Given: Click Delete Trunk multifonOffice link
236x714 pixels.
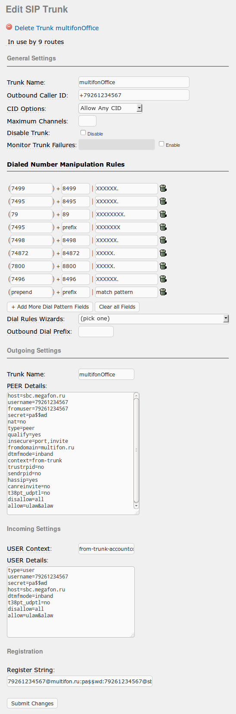Looking at the screenshot, I should pos(57,28).
